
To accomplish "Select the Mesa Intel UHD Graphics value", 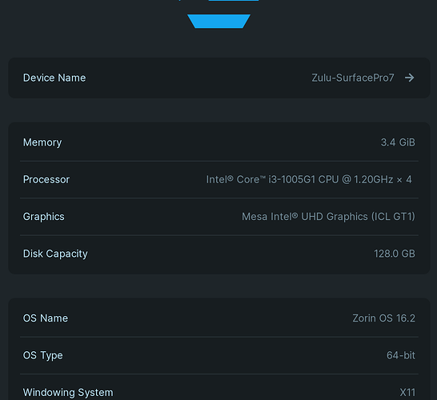I will click(328, 217).
